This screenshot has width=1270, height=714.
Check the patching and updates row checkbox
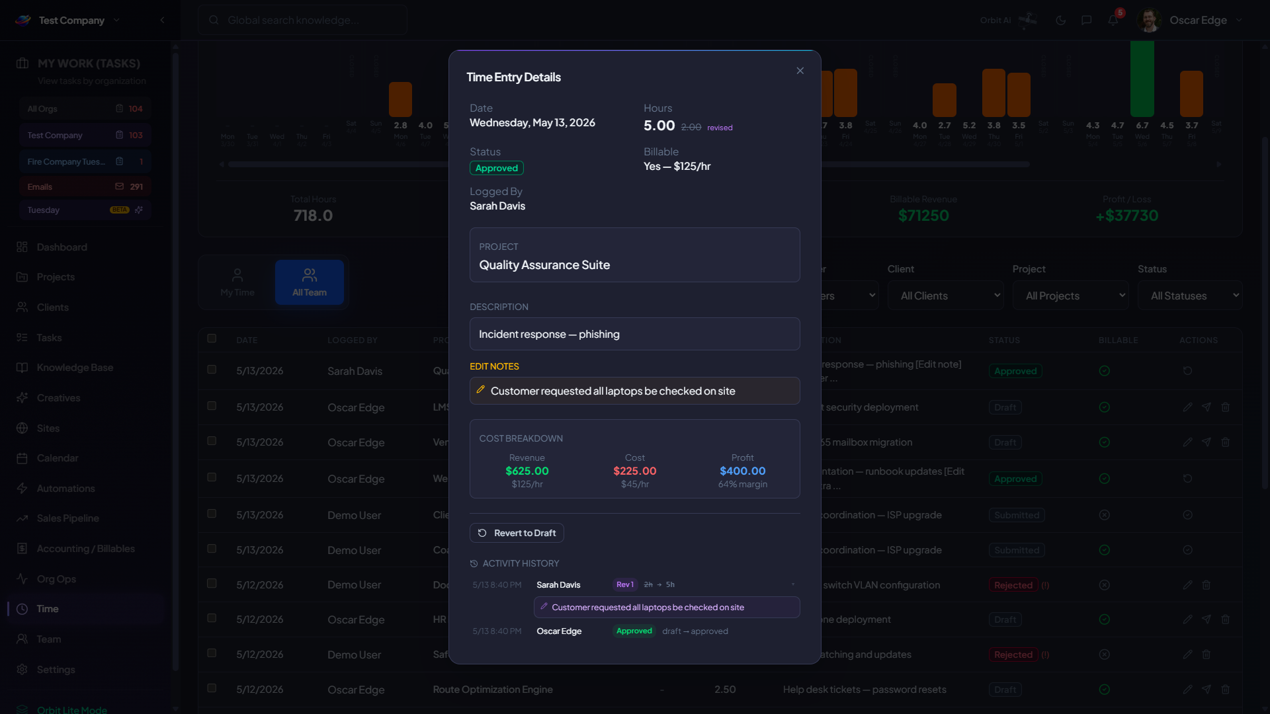click(x=212, y=653)
